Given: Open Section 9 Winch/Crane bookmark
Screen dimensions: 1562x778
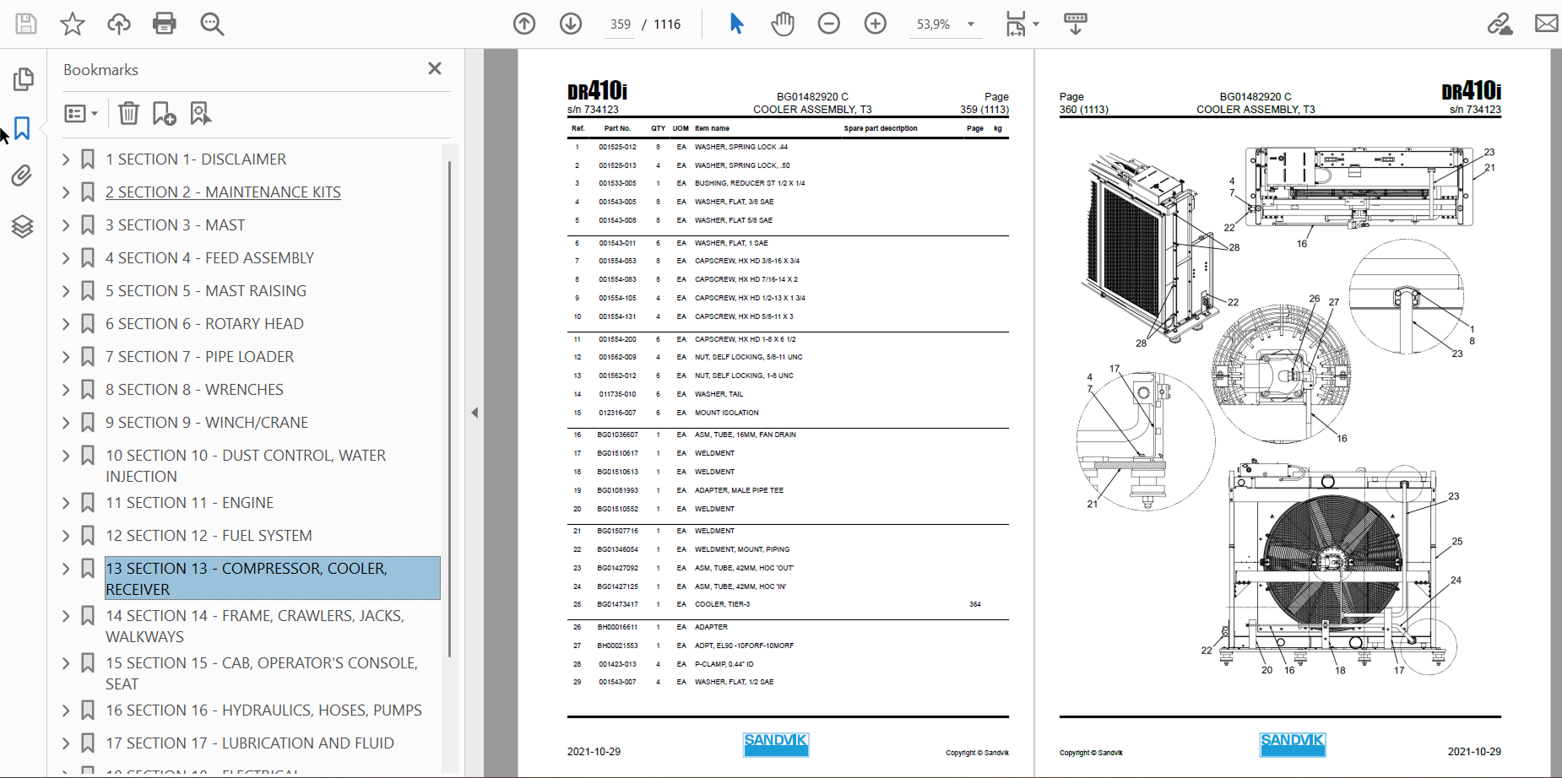Looking at the screenshot, I should 207,422.
